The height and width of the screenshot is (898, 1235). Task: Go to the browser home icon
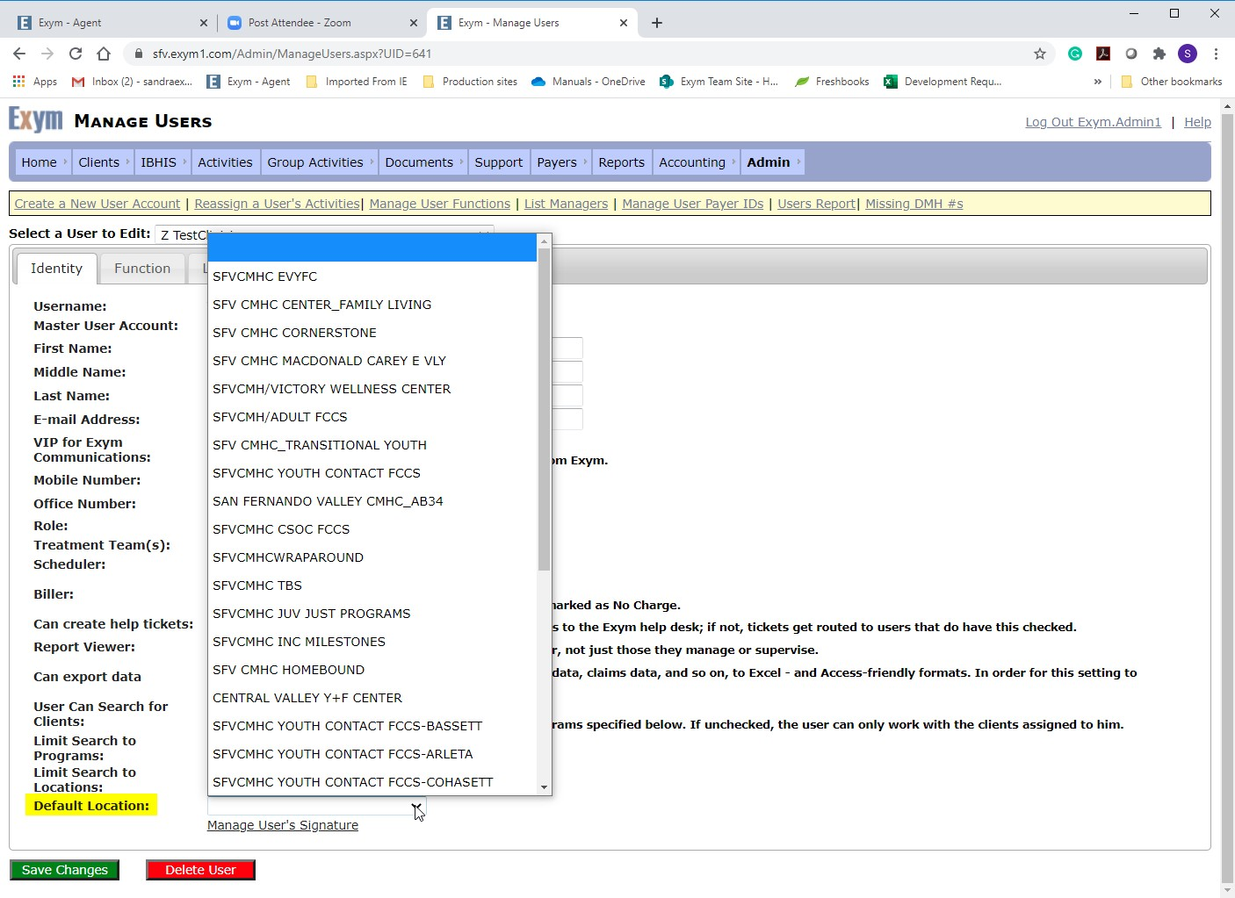pos(104,54)
